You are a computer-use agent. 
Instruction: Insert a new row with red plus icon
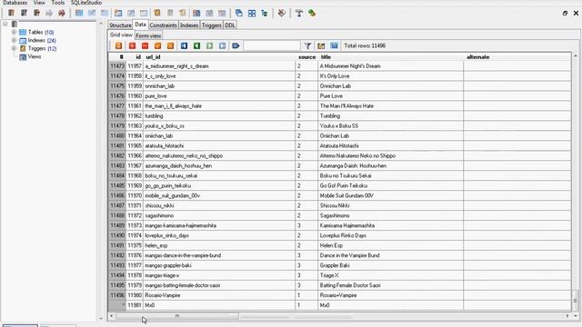coord(132,45)
